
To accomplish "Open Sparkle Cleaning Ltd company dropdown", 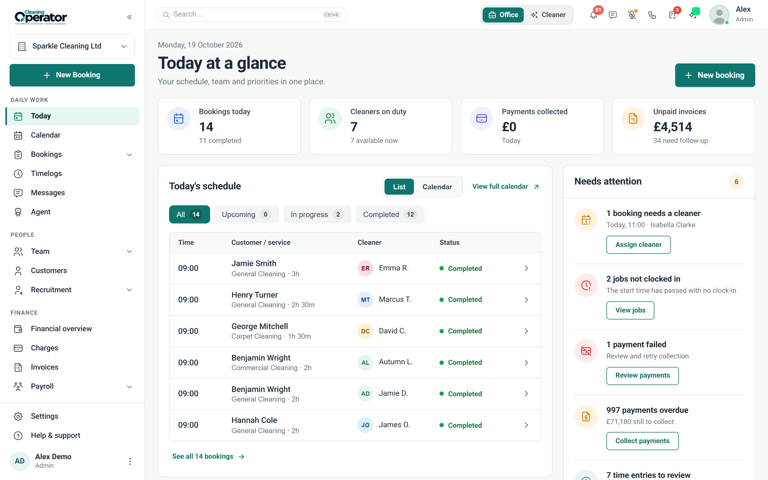I will click(72, 46).
